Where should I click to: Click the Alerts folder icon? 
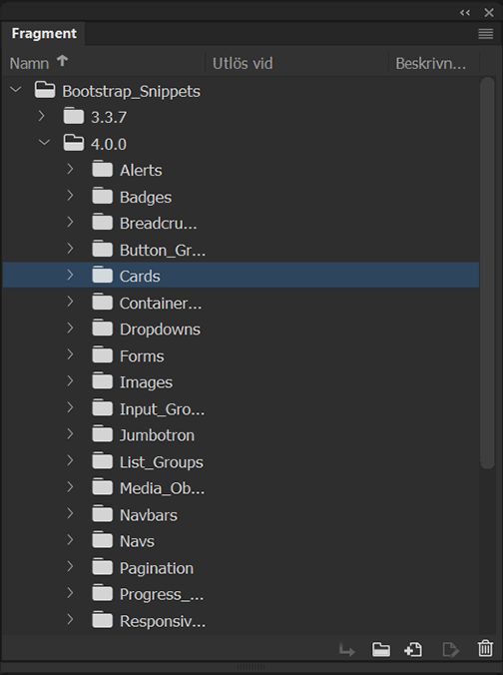pos(103,169)
